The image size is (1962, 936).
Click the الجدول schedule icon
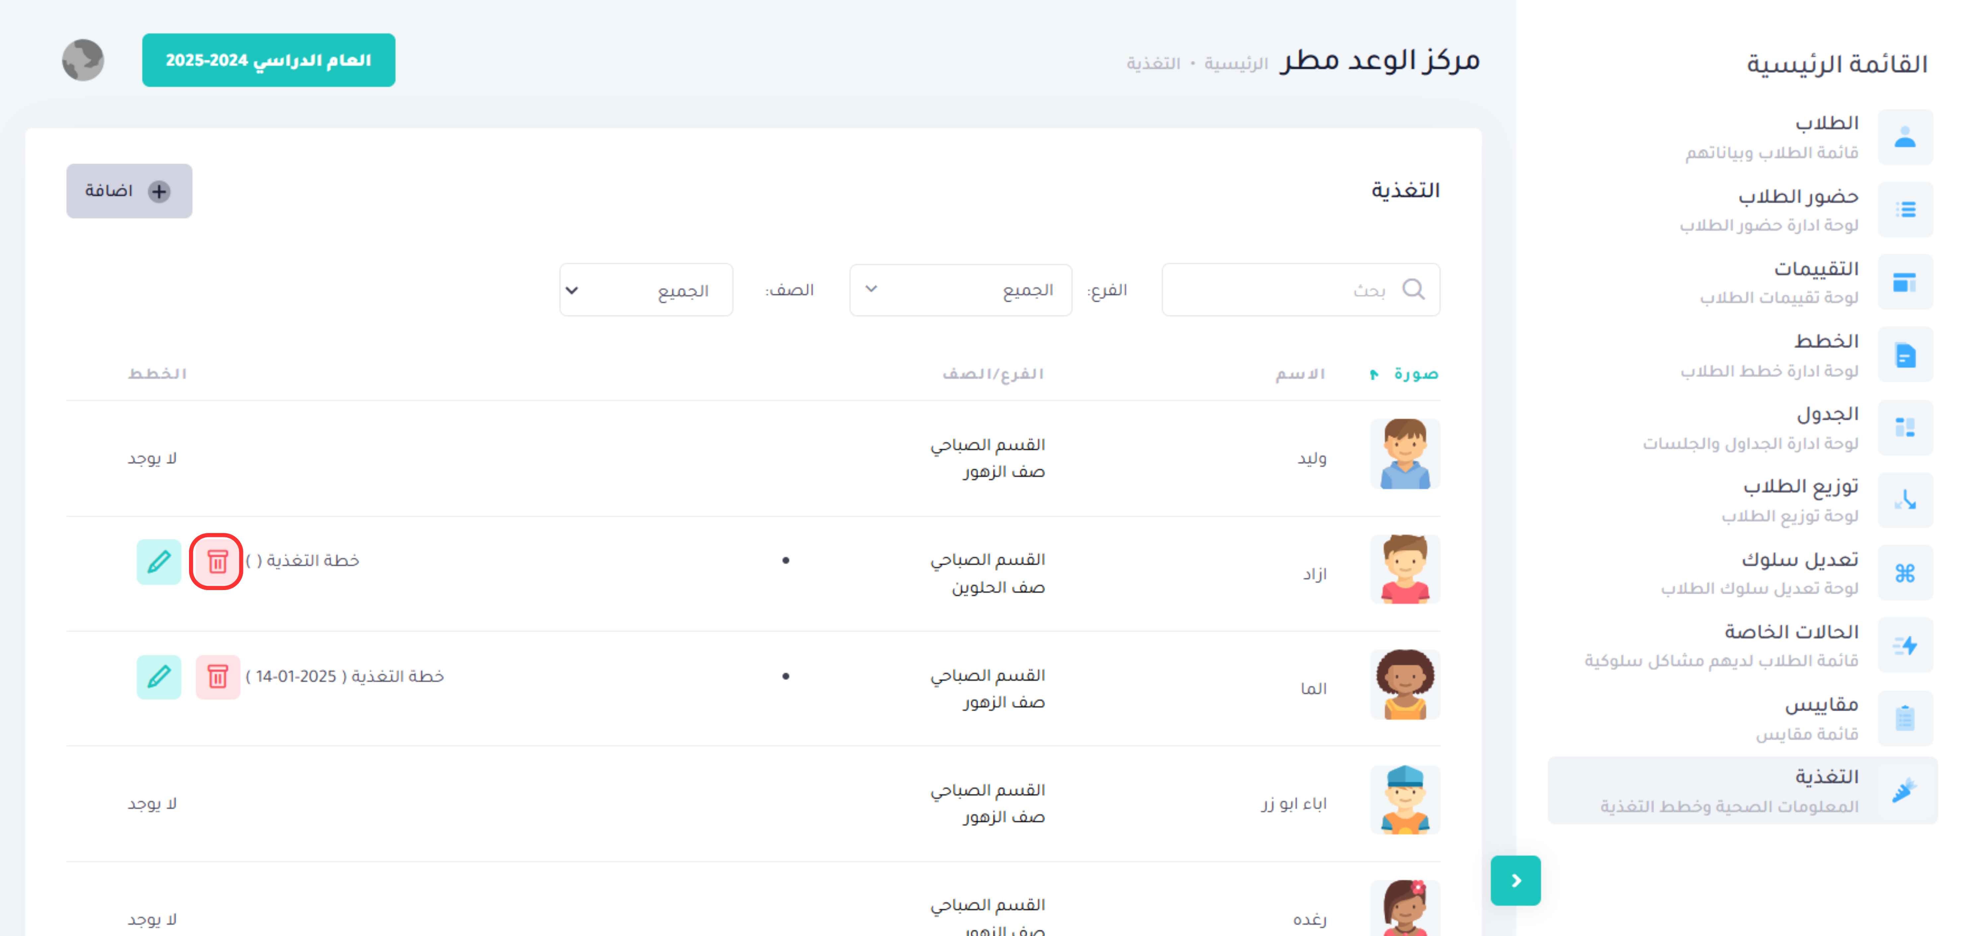point(1905,427)
